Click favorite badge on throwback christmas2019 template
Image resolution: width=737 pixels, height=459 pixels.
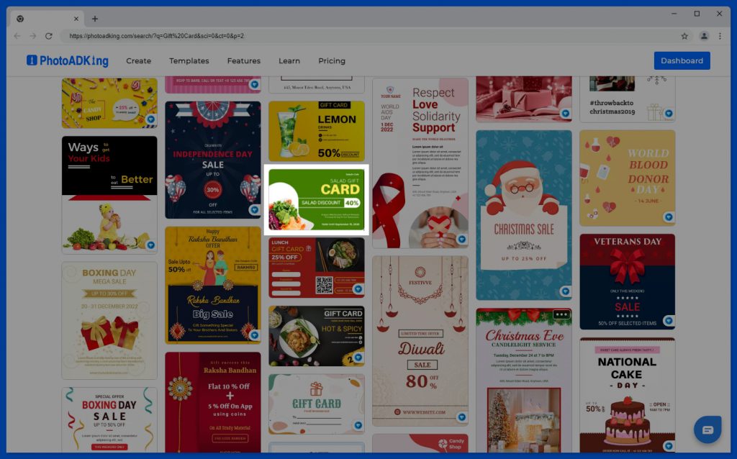(x=669, y=113)
